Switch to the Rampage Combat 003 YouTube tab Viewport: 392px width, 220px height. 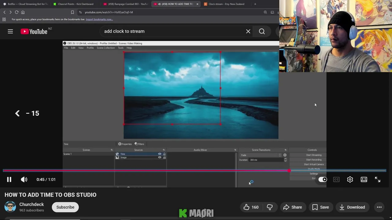click(x=126, y=4)
